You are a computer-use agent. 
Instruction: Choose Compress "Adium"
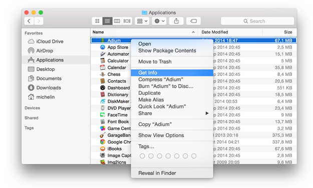(x=172, y=79)
